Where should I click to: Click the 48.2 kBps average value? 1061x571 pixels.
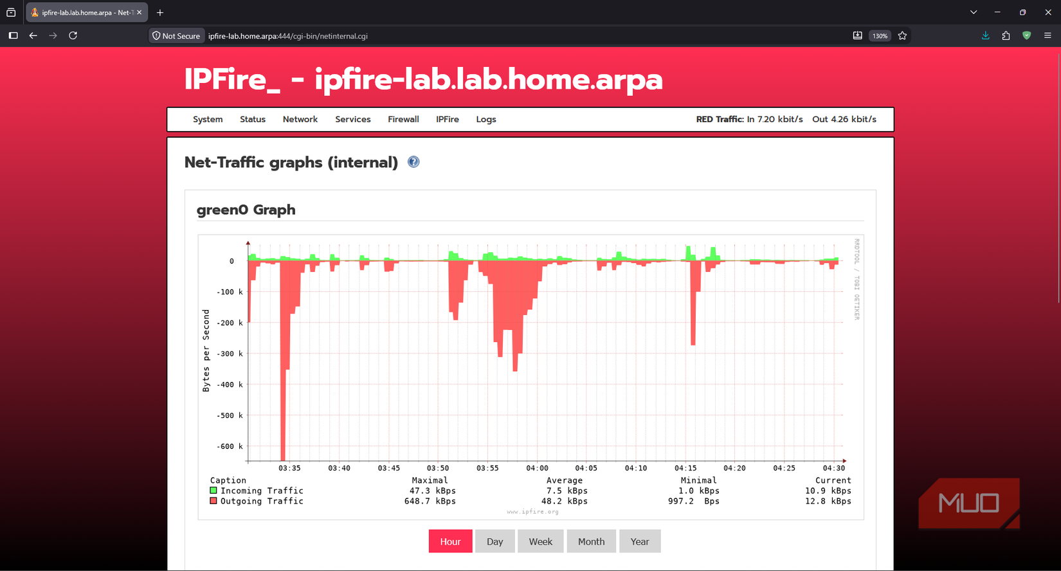pos(564,501)
